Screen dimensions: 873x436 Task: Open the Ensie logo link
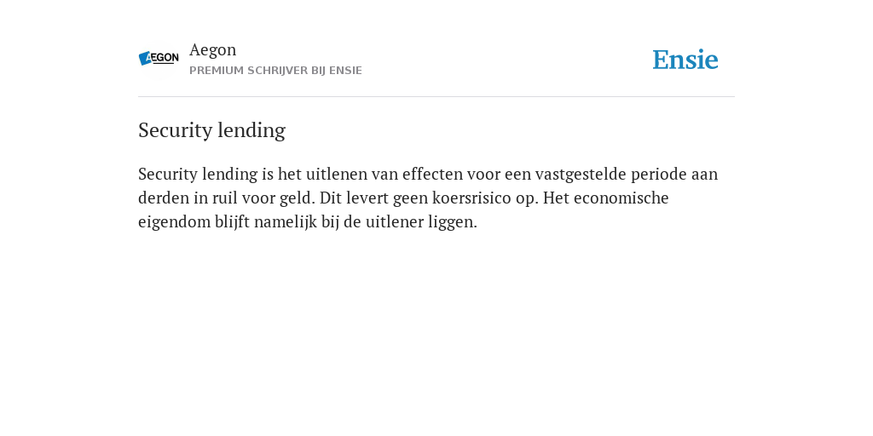685,60
